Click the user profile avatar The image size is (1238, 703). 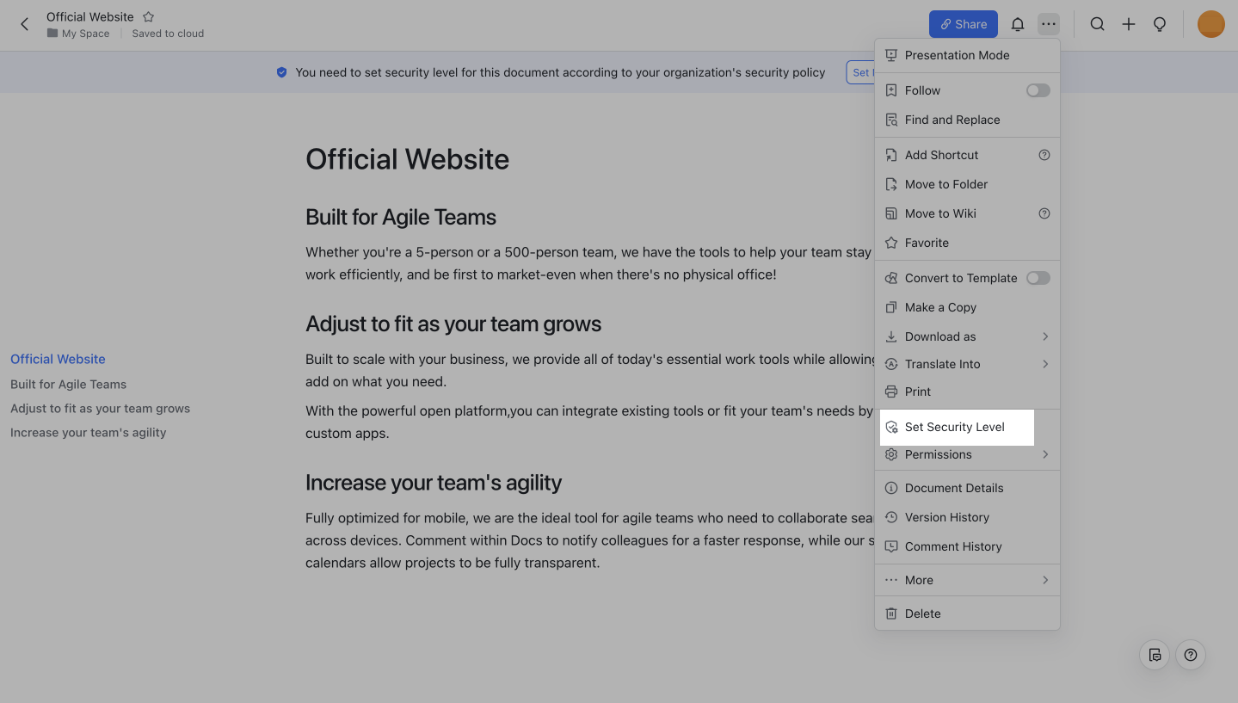point(1210,24)
